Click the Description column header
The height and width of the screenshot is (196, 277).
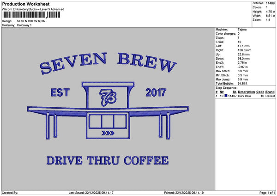point(246,92)
